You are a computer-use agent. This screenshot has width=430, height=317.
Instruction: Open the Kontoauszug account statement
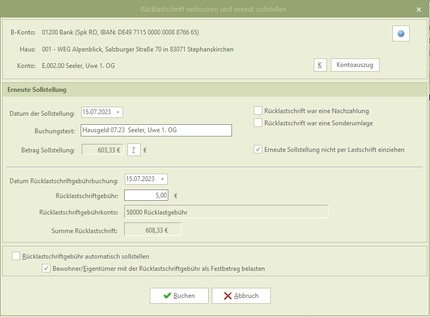355,65
